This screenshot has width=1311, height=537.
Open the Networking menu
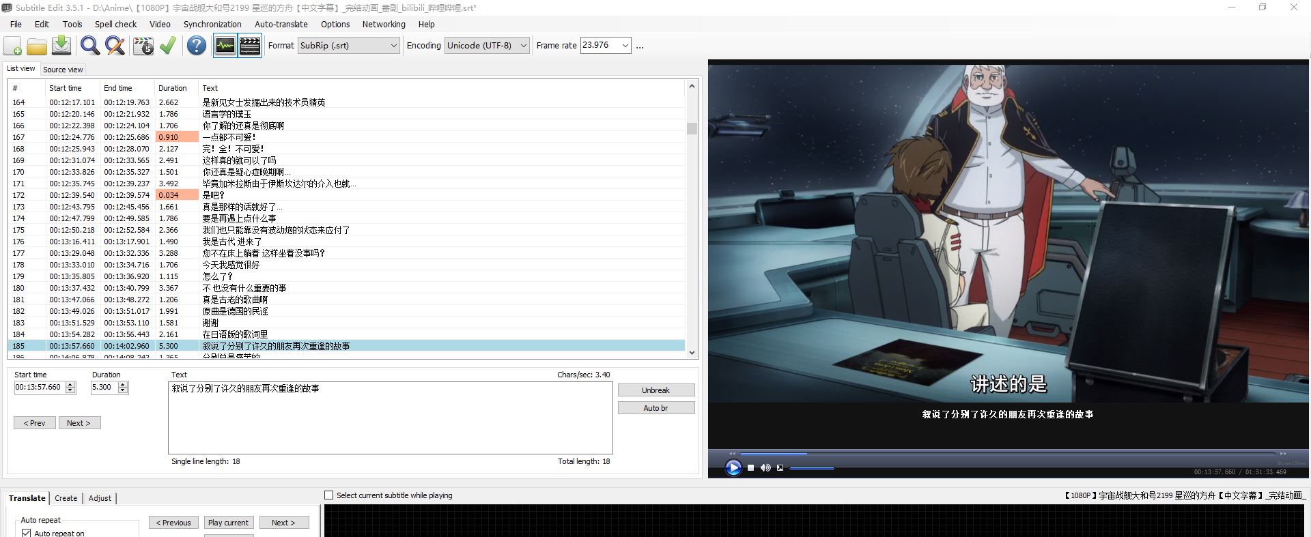pyautogui.click(x=384, y=24)
